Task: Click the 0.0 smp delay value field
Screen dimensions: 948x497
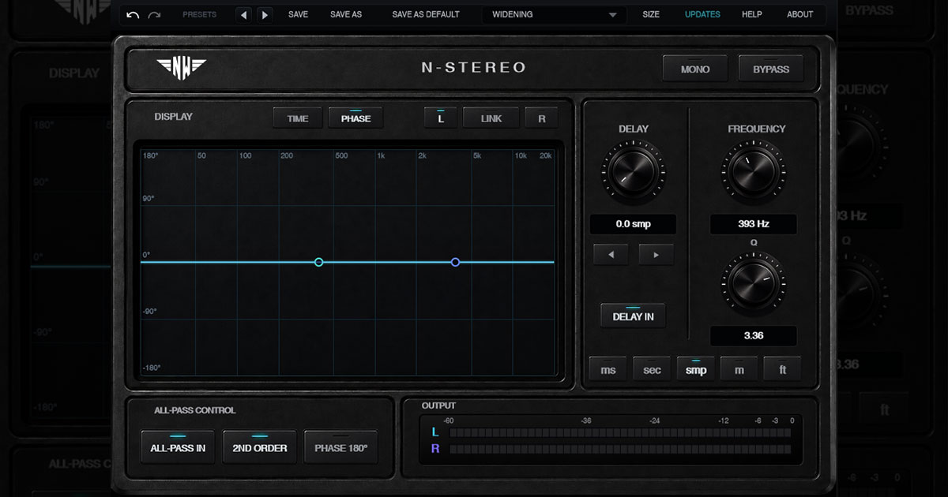Action: click(x=633, y=224)
